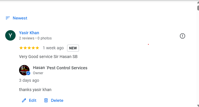Click the '3 days ago' reply timestamp
The height and width of the screenshot is (107, 199).
coord(29,80)
